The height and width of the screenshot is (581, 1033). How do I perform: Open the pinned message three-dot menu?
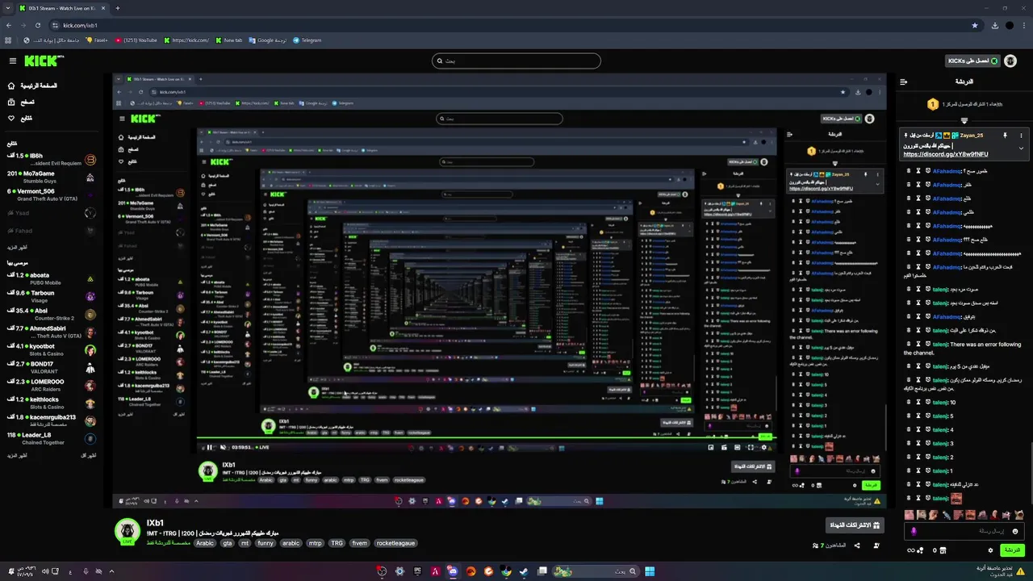1021,136
